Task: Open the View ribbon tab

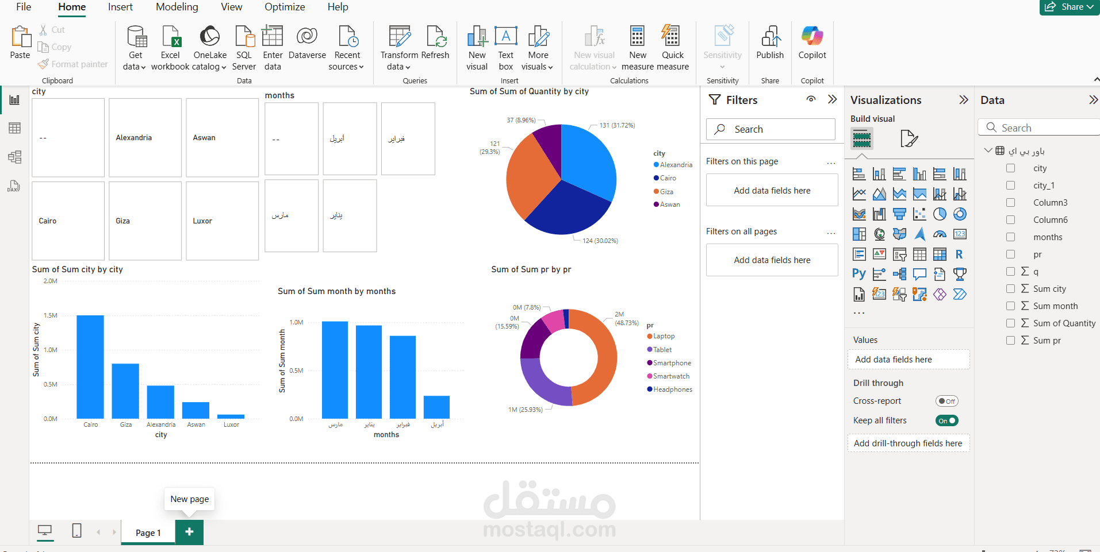Action: [232, 7]
